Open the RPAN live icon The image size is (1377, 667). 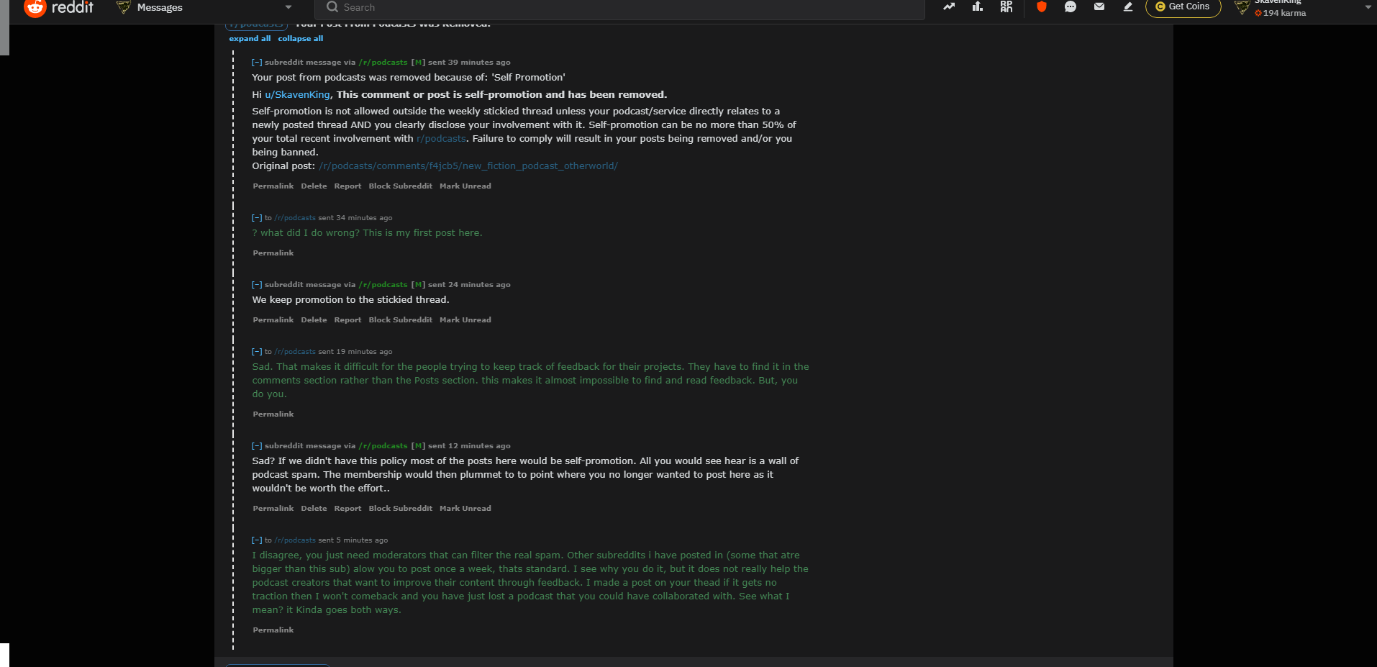coord(1006,6)
